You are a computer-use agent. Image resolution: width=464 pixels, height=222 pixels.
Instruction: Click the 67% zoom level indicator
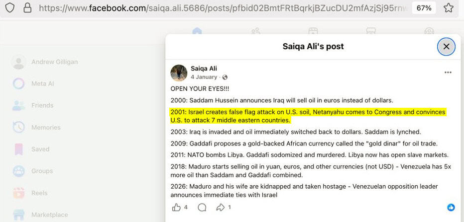pyautogui.click(x=424, y=8)
